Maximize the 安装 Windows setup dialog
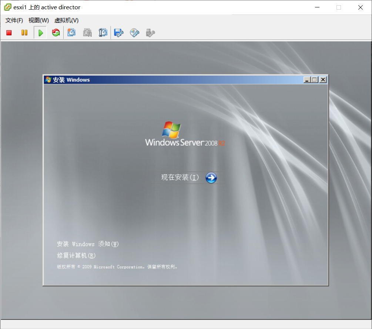This screenshot has width=372, height=329. pyautogui.click(x=315, y=80)
